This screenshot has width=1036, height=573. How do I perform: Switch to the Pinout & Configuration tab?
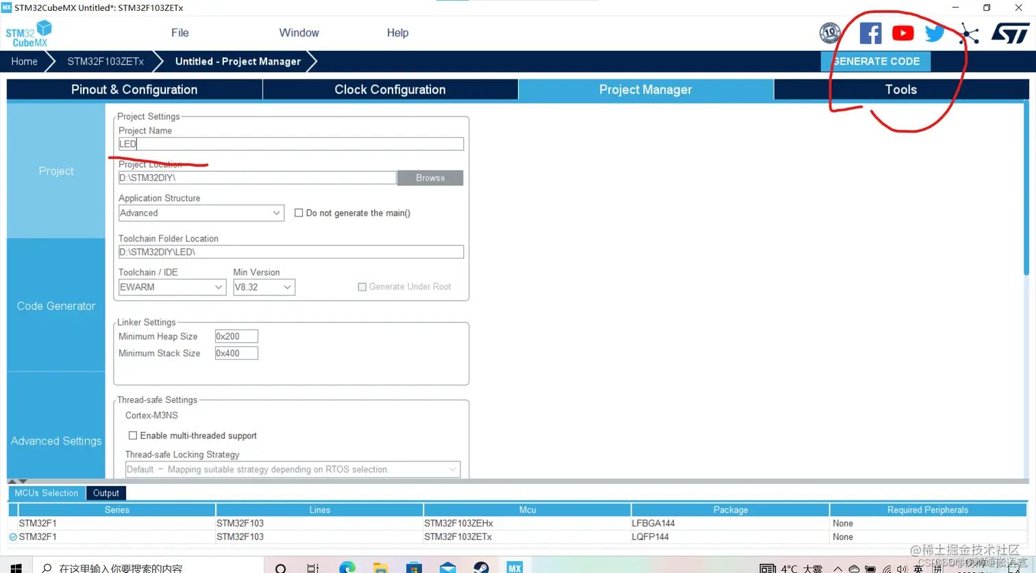134,90
